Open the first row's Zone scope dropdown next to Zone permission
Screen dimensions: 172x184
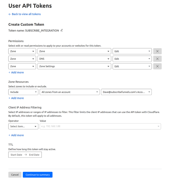click(x=22, y=51)
